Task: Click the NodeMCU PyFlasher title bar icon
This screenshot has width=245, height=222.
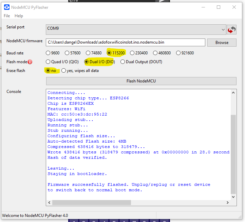Action: pos(6,7)
